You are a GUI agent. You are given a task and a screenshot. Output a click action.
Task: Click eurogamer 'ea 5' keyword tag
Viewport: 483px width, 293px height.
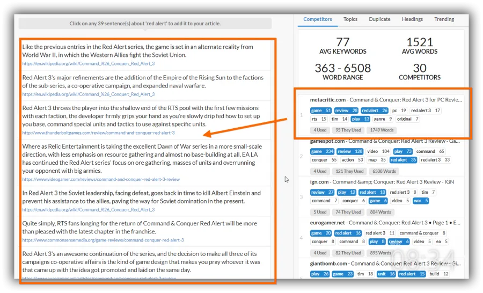tap(442, 241)
